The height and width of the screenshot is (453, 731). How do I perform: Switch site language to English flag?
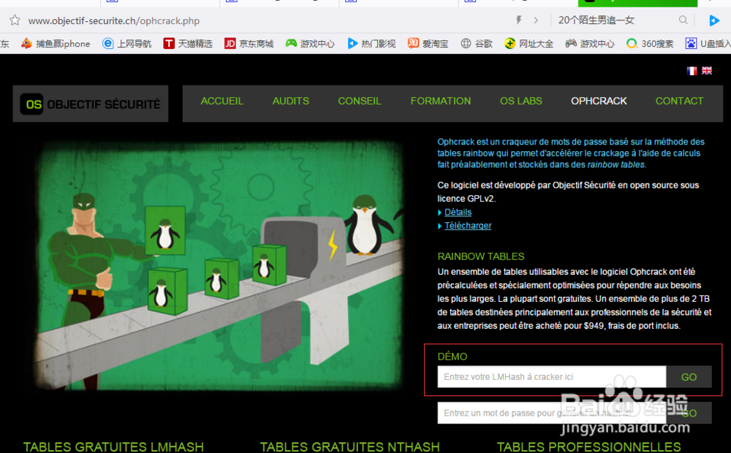point(707,70)
